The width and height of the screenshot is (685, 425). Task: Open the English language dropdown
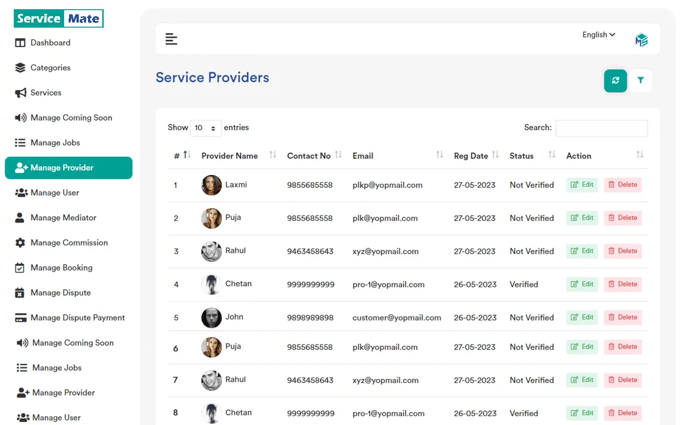tap(598, 35)
